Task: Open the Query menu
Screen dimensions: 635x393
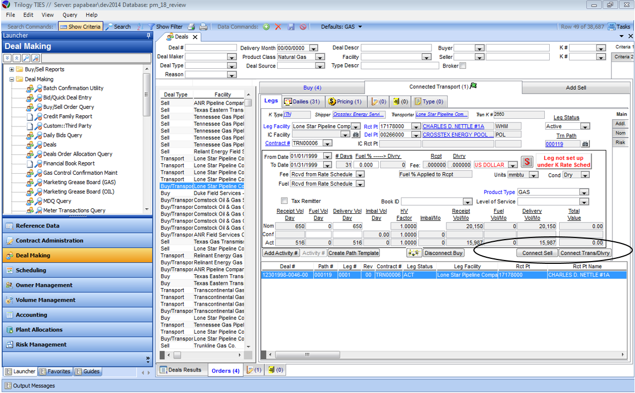Action: [x=70, y=15]
